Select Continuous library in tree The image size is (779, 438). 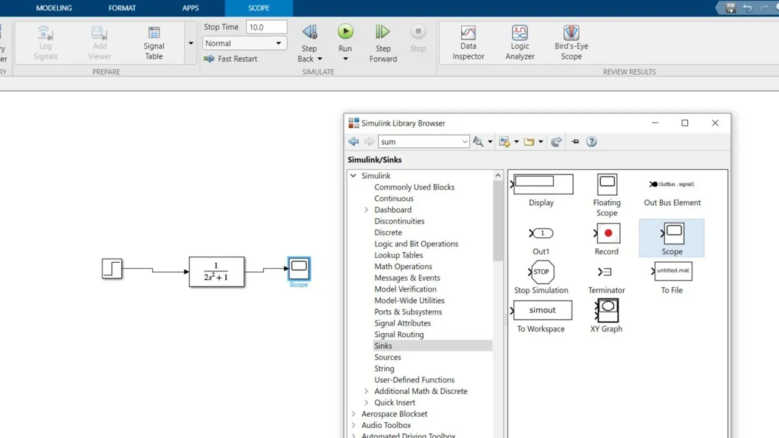394,198
